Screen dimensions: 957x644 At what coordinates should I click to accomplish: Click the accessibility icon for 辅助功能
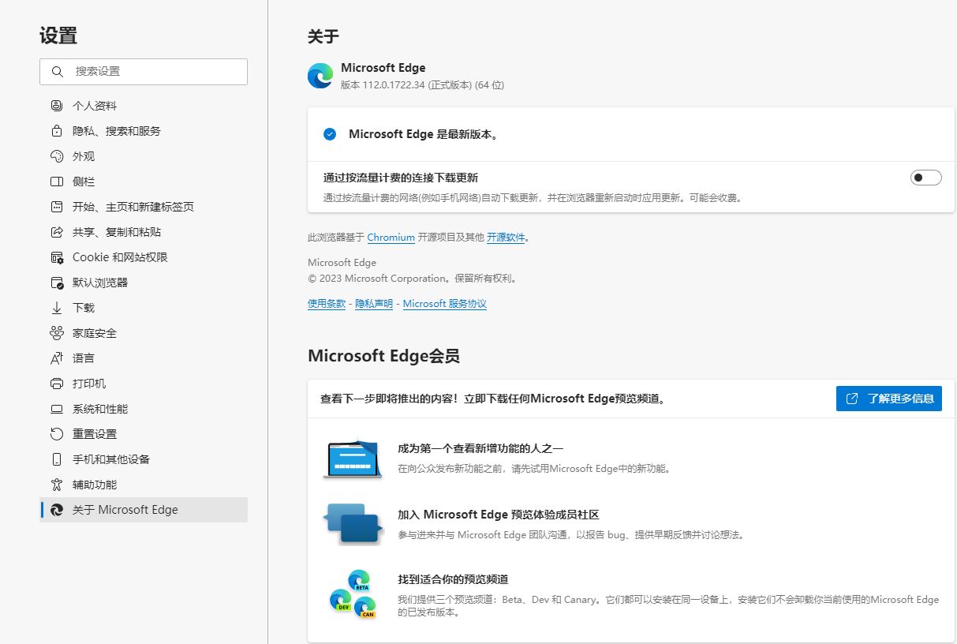(x=56, y=485)
